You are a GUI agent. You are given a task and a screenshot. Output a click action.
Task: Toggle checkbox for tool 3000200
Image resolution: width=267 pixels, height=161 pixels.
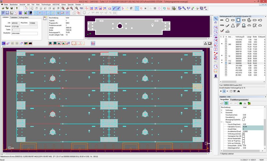point(226,56)
